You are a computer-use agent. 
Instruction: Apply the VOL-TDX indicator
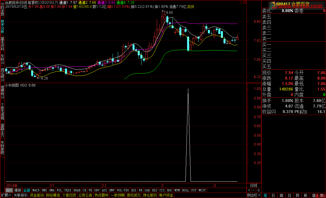tap(123, 190)
